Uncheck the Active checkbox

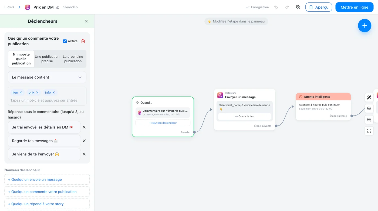tap(65, 41)
